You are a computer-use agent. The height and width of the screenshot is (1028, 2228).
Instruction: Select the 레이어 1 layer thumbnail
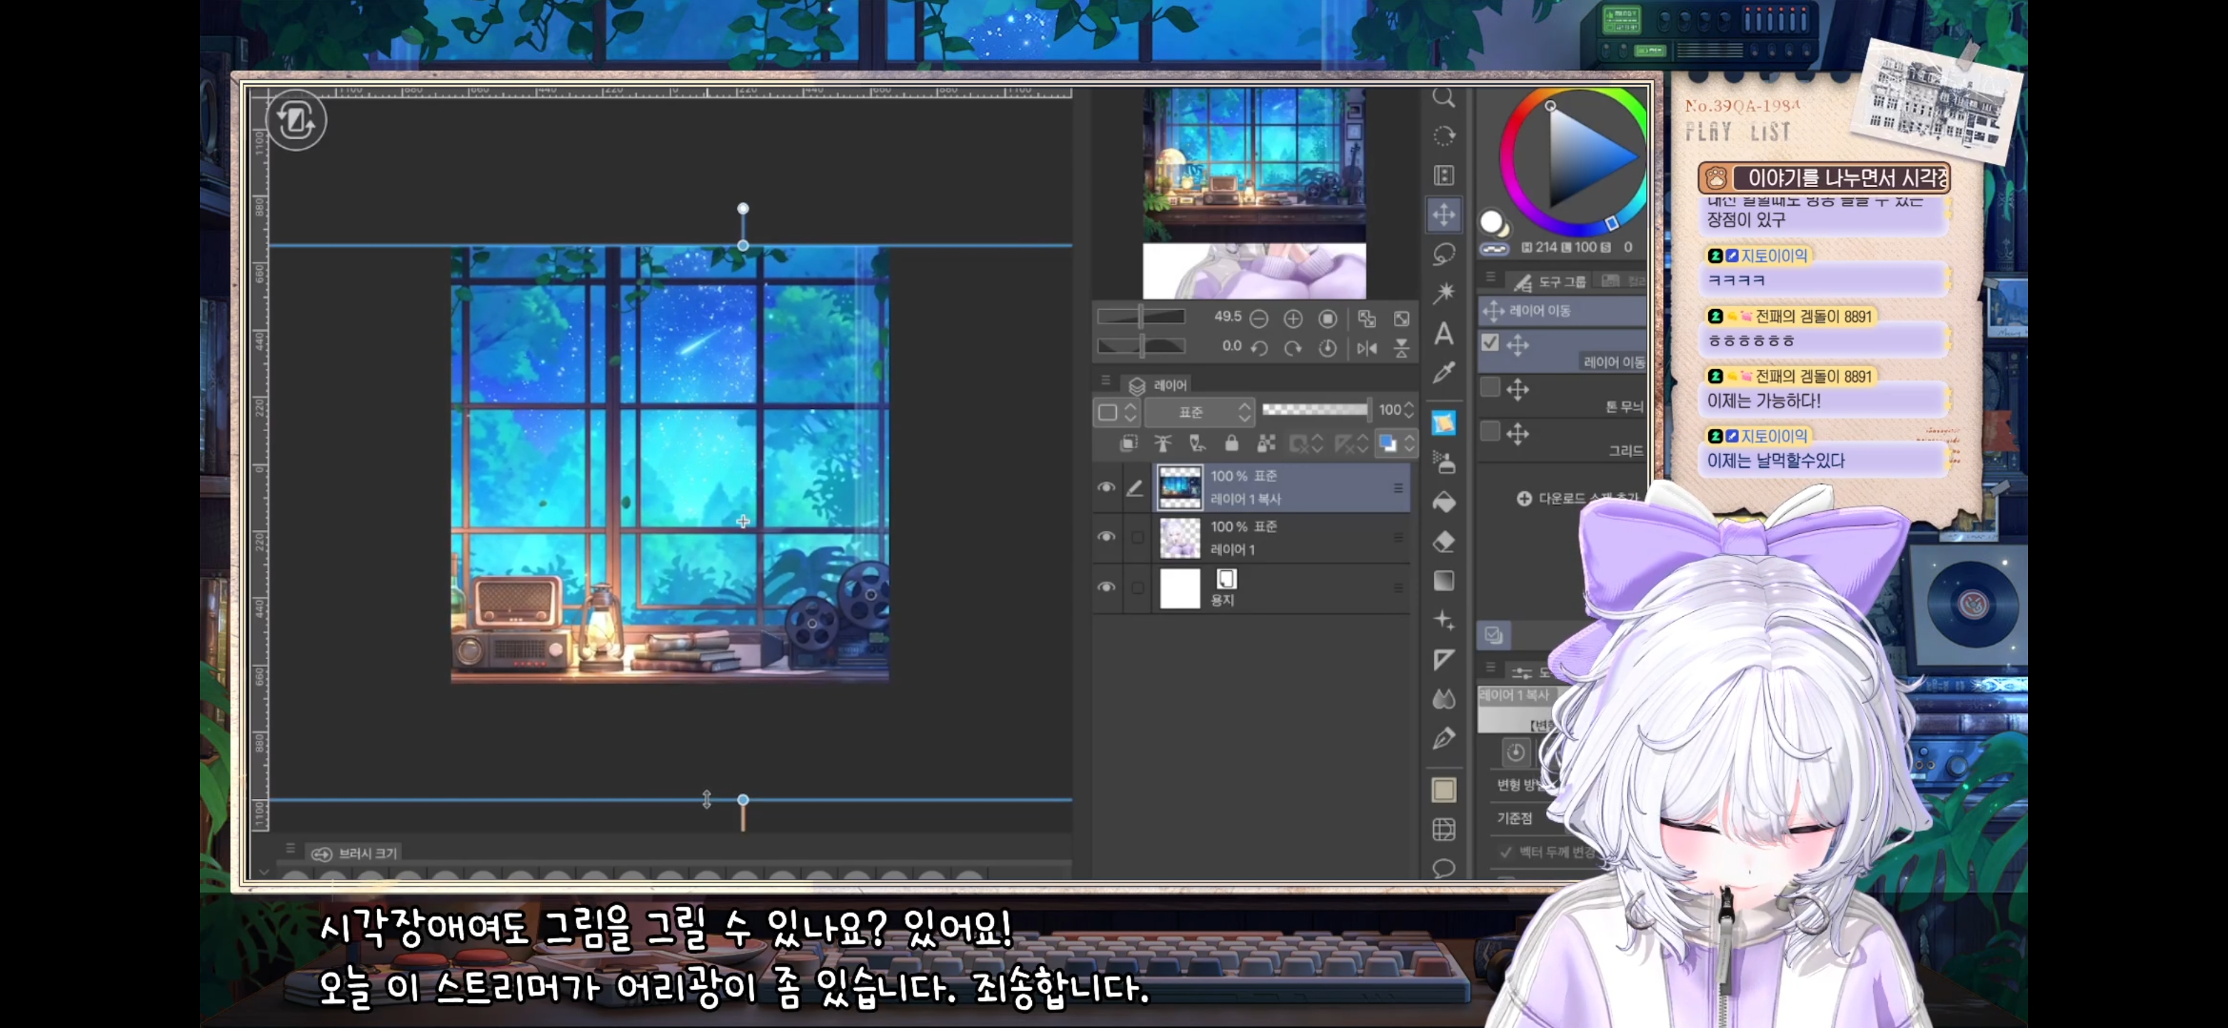pyautogui.click(x=1180, y=537)
